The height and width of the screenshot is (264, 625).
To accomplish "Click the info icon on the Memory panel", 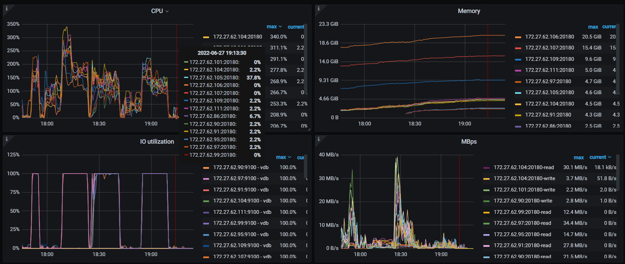I will click(x=319, y=9).
